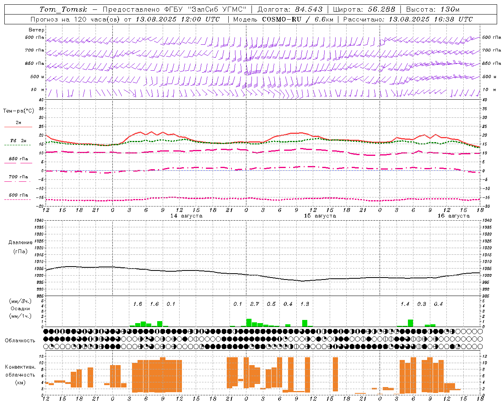
Task: Click the model name COSMO-RU / 6.6км
Action: [297, 19]
